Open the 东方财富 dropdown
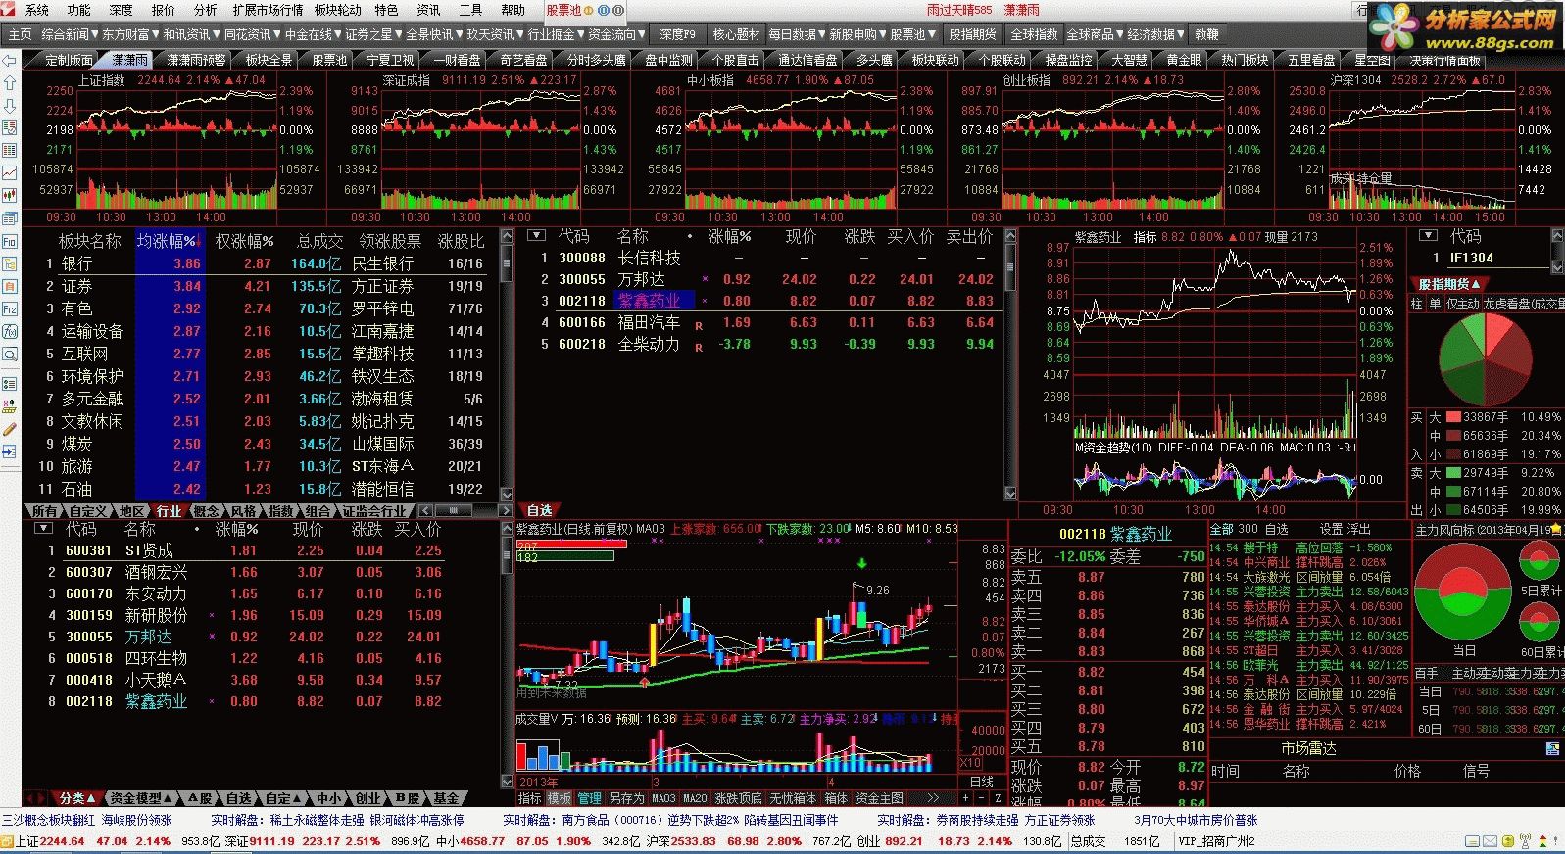1565x854 pixels. pyautogui.click(x=128, y=34)
